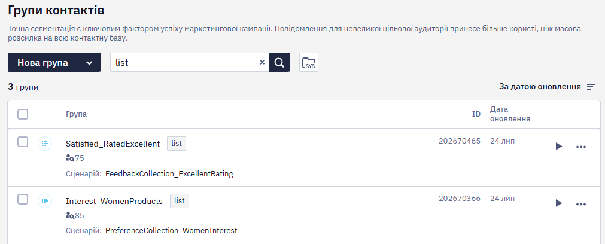Open the FeedbackCollection_ExcellentRating scenario link
Screen dimensions: 605x244
tap(169, 174)
